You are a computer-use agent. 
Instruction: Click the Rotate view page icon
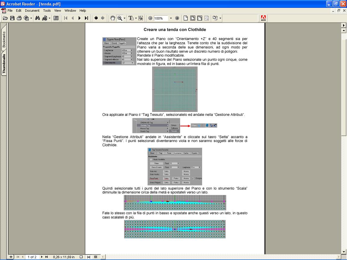(215, 18)
